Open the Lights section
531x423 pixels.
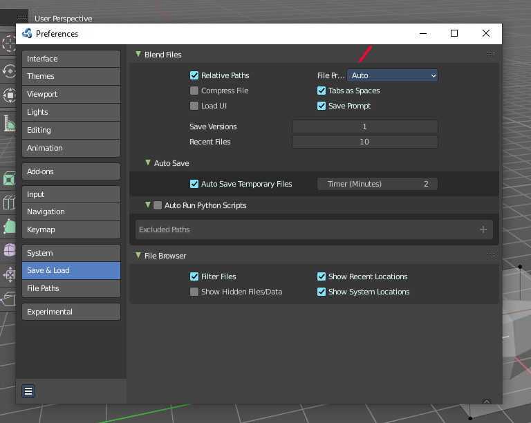pos(71,112)
